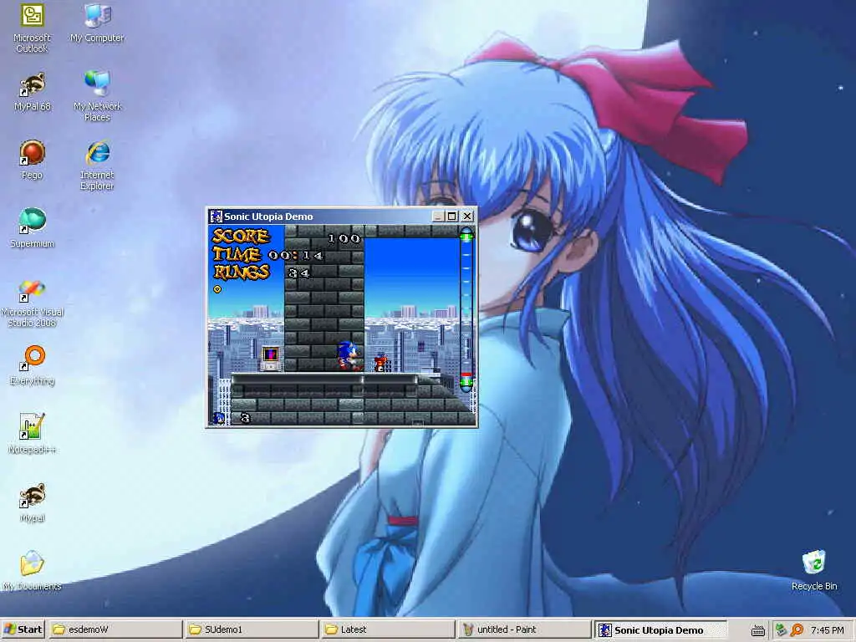Click the Sonic Utopia Demo title bar icon
This screenshot has width=856, height=642.
[x=217, y=217]
